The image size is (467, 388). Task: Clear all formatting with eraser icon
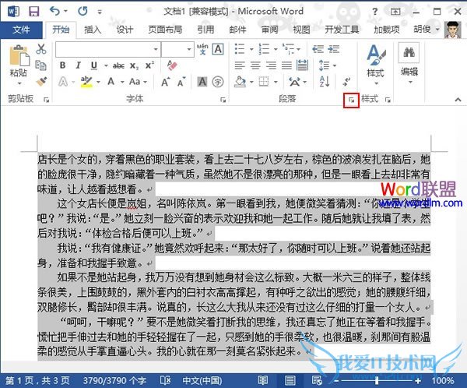pyautogui.click(x=172, y=65)
